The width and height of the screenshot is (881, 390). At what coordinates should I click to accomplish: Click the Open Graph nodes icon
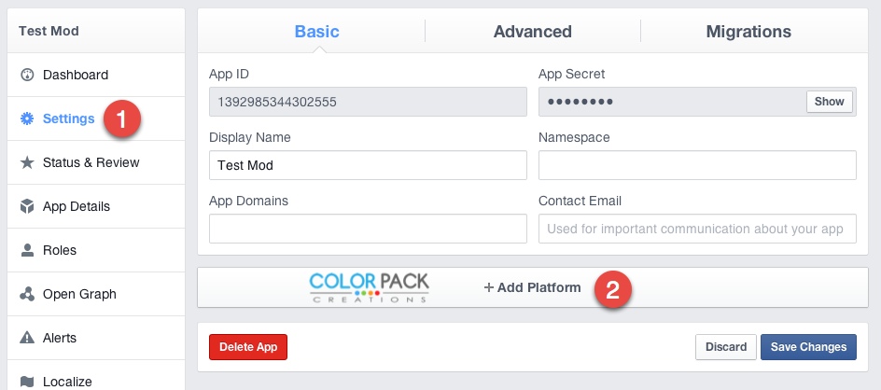[27, 294]
